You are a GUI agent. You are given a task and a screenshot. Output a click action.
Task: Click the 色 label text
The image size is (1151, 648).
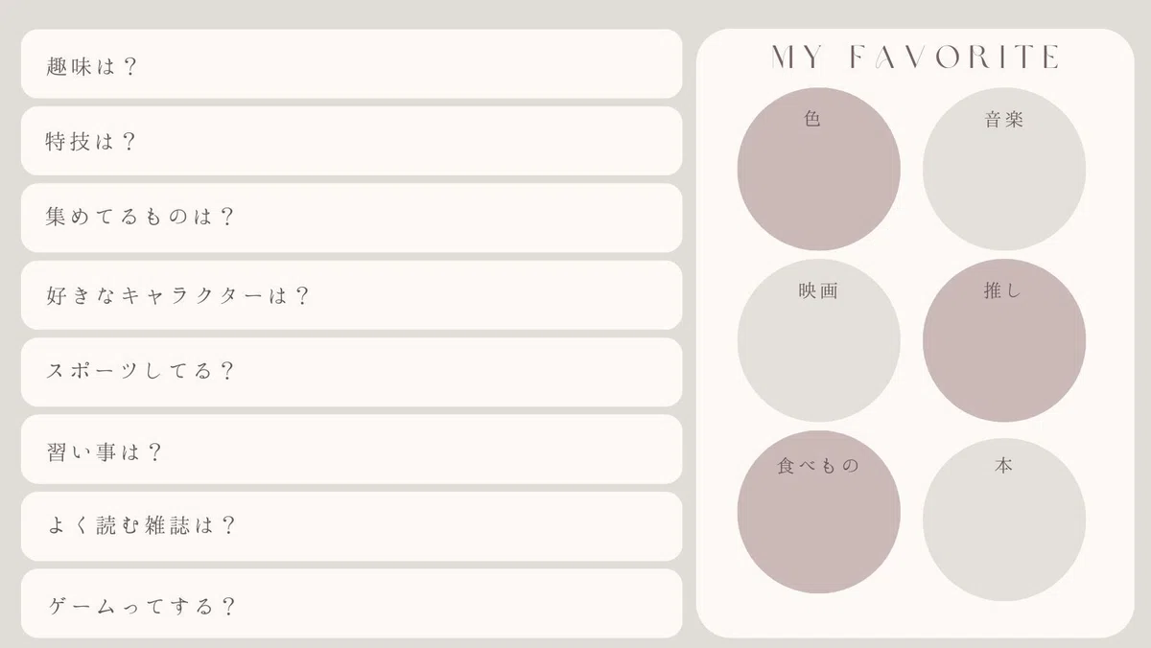click(812, 120)
